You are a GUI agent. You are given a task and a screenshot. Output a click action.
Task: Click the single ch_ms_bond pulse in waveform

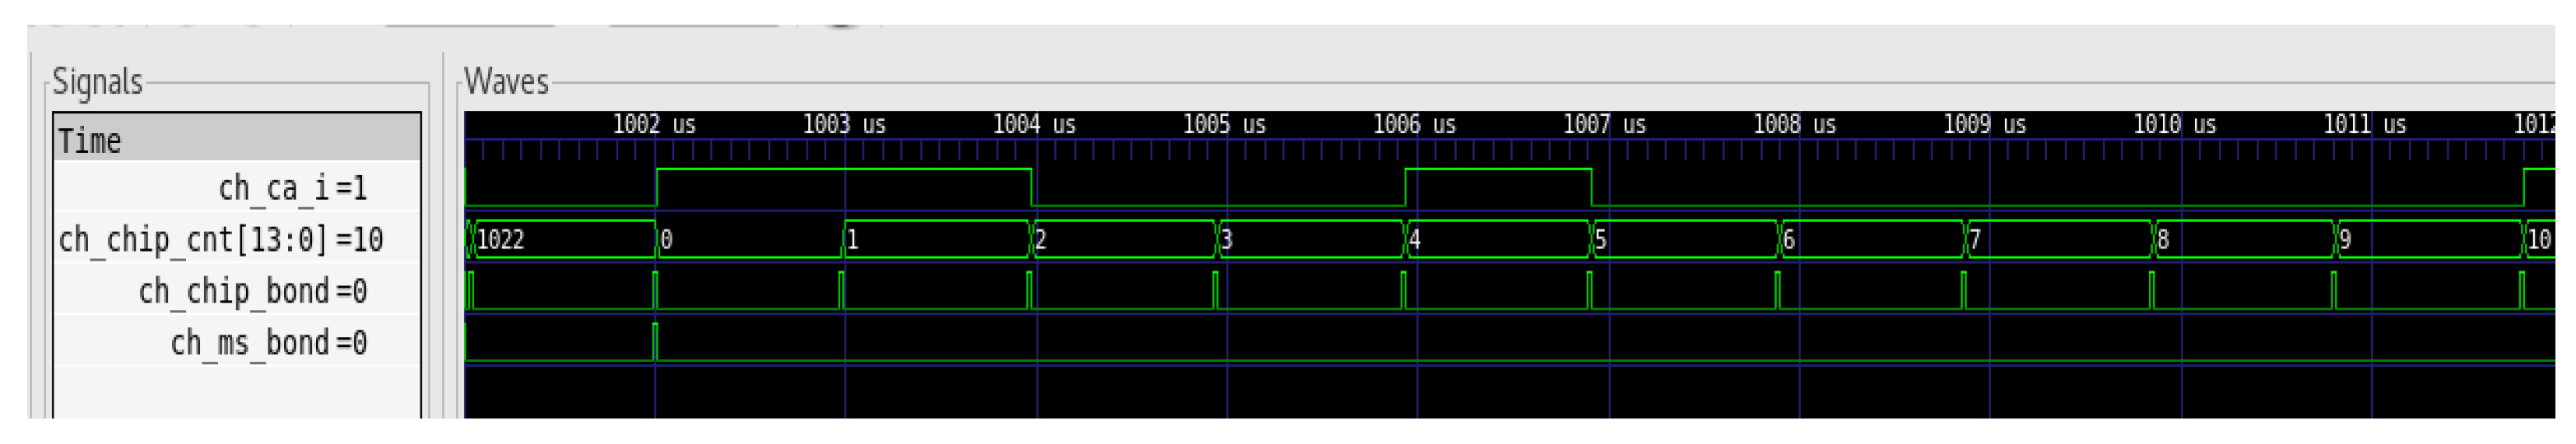(655, 341)
